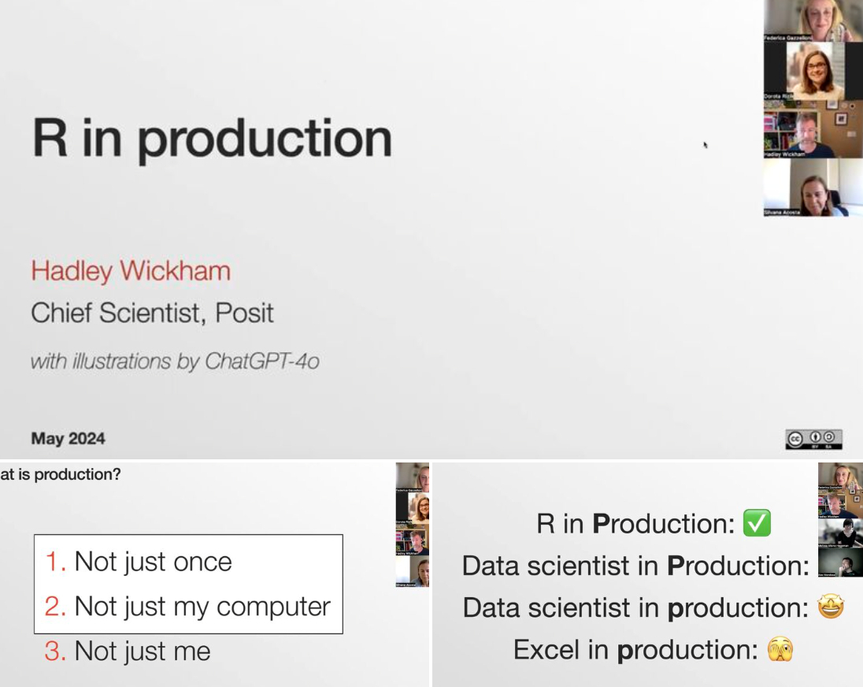Click the peeking face emoji

780,650
